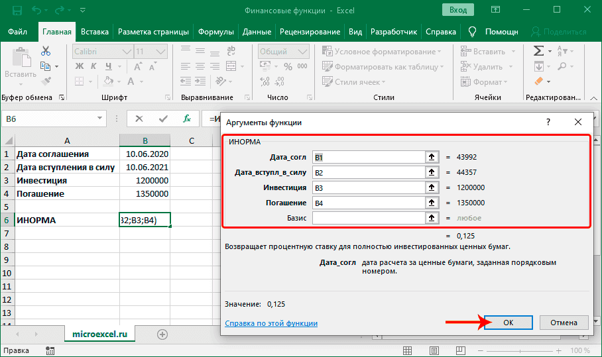
Task: Click range selector icon beside Погашение field
Action: pos(432,203)
